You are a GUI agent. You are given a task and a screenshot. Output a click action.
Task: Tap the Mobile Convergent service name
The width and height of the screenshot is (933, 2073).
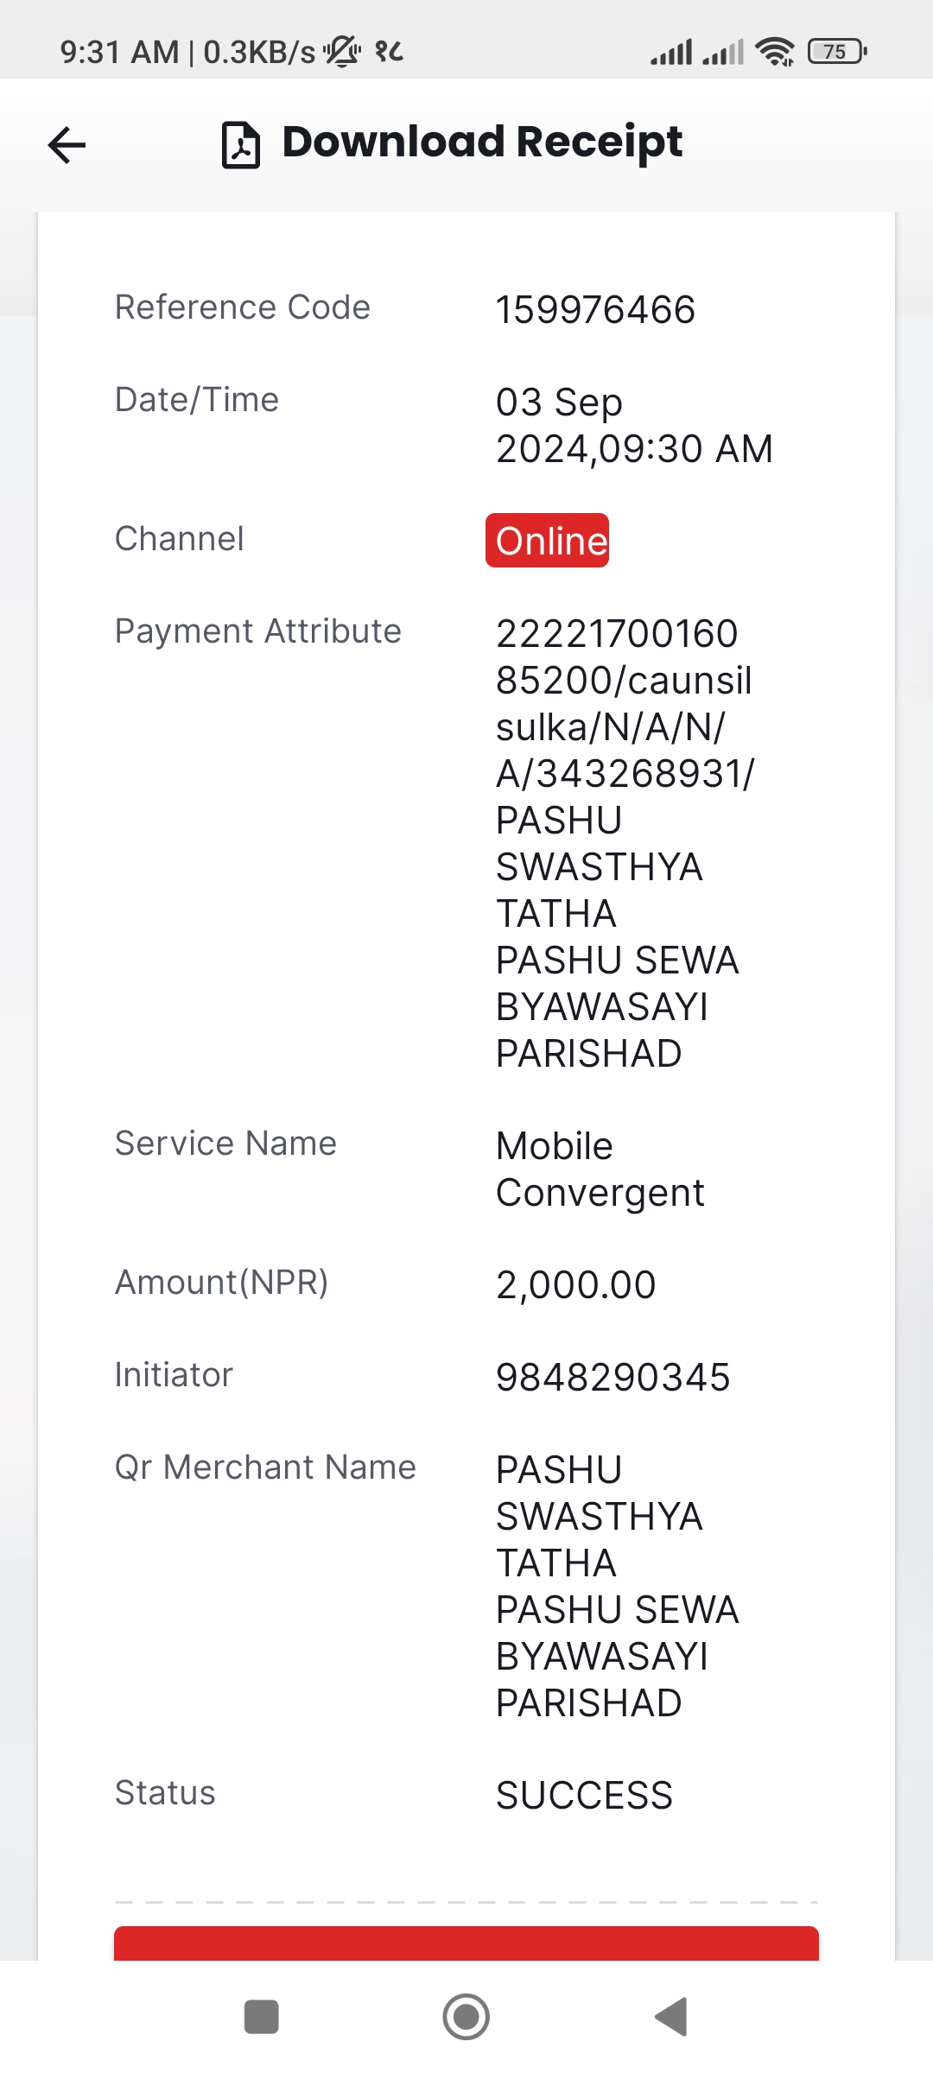[x=600, y=1170]
